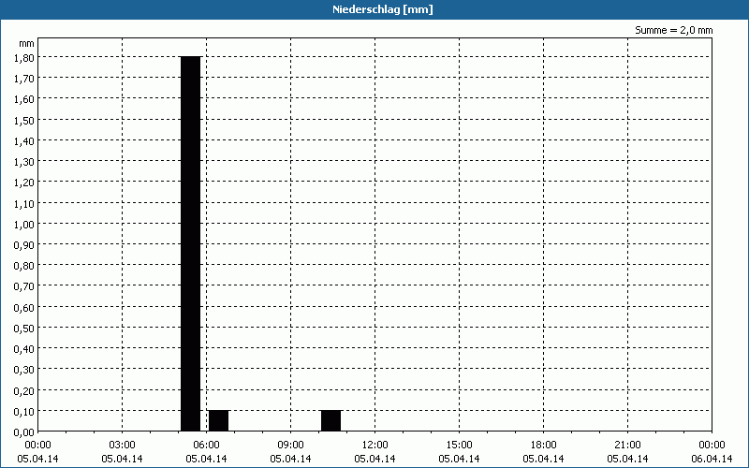This screenshot has height=468, width=749.
Task: Select the 0,10 mm bar near 10:30
Action: [331, 420]
